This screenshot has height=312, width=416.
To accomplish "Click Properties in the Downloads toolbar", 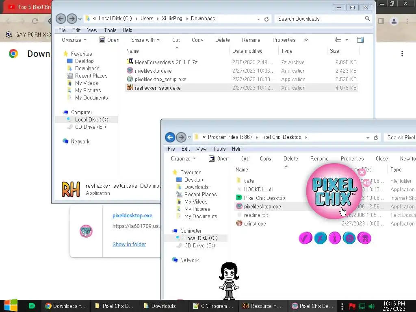I will tap(284, 40).
